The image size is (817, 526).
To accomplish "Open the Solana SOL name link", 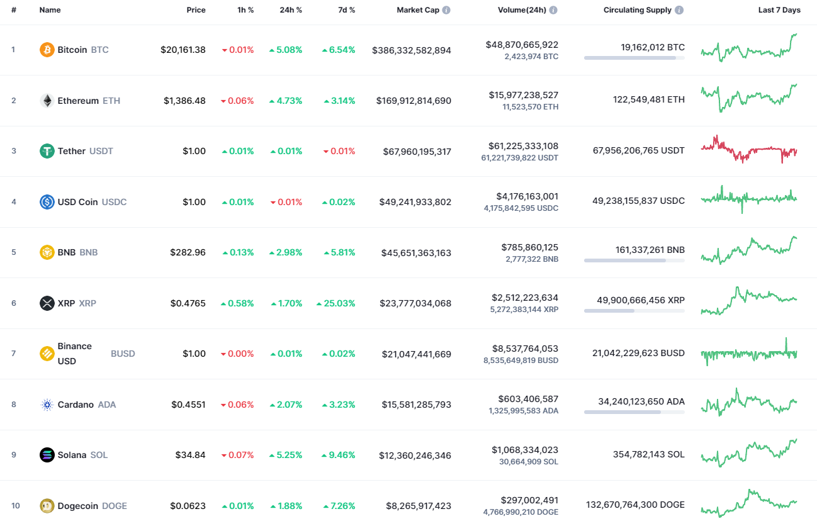I will tap(72, 455).
